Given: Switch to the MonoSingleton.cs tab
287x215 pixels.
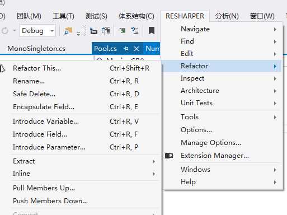Looking at the screenshot, I should [x=36, y=49].
